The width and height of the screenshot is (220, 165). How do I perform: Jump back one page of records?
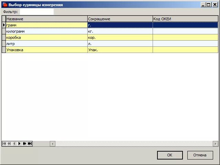[x=9, y=144]
